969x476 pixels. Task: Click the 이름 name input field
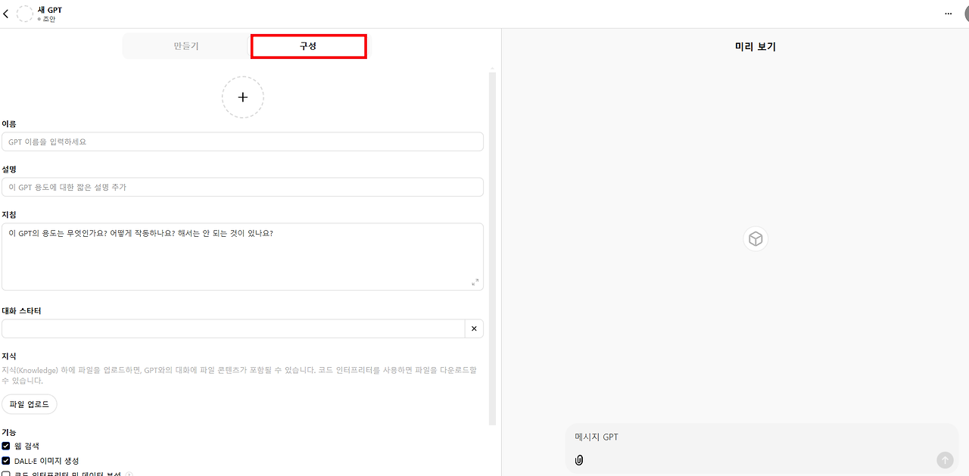[242, 142]
